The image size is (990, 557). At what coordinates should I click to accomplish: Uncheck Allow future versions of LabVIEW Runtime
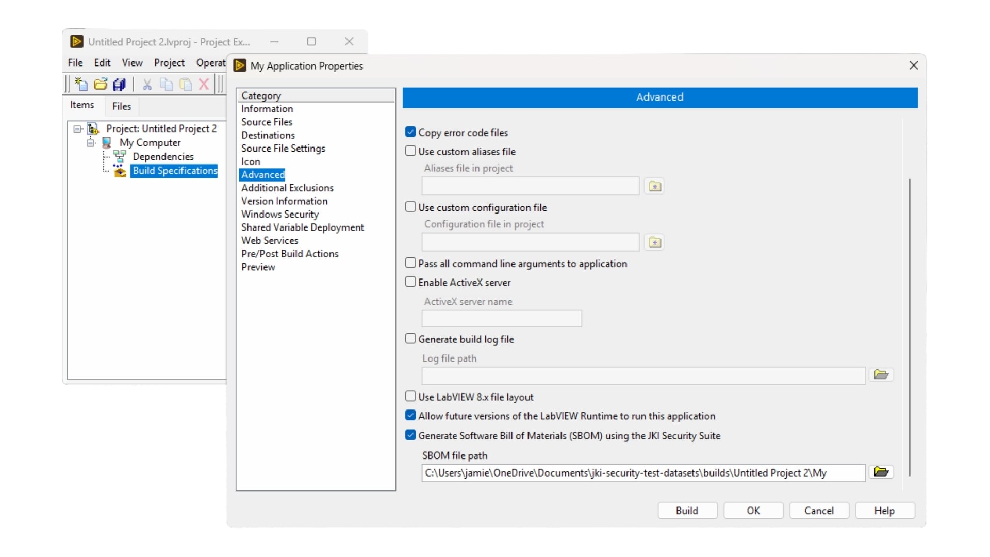pos(410,415)
